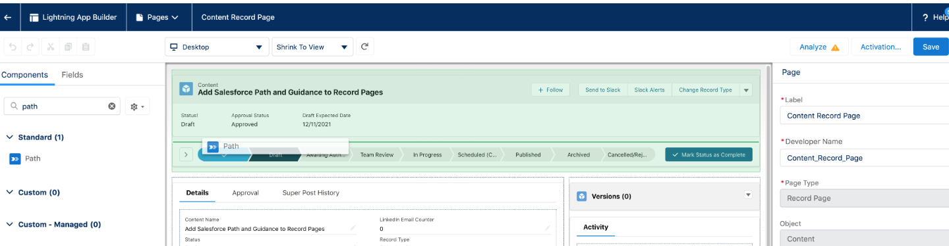This screenshot has width=949, height=246.
Task: Open the Super Post History tab
Action: 310,193
